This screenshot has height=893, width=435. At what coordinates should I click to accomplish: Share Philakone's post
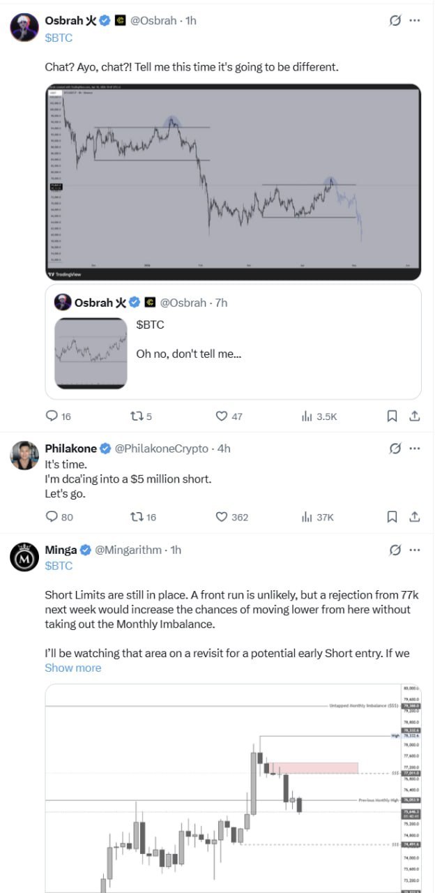click(x=414, y=517)
